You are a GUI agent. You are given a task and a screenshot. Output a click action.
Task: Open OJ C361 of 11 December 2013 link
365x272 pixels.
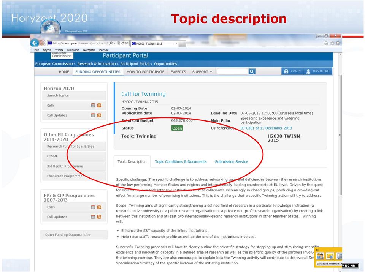(266, 128)
